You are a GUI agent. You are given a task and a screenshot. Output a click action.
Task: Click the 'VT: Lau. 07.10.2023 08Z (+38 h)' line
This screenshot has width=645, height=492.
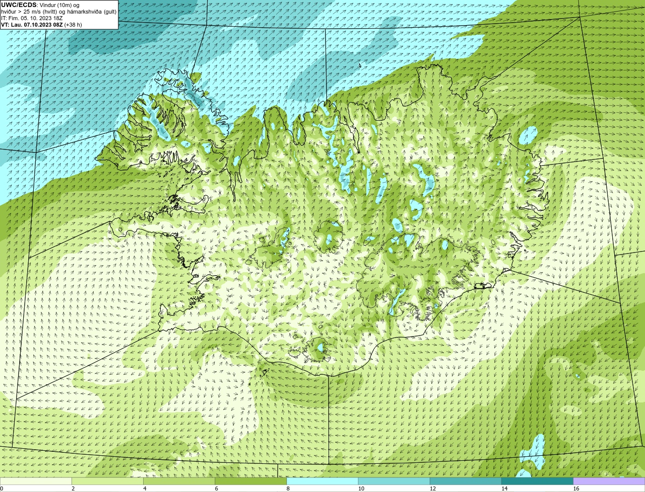tap(41, 24)
